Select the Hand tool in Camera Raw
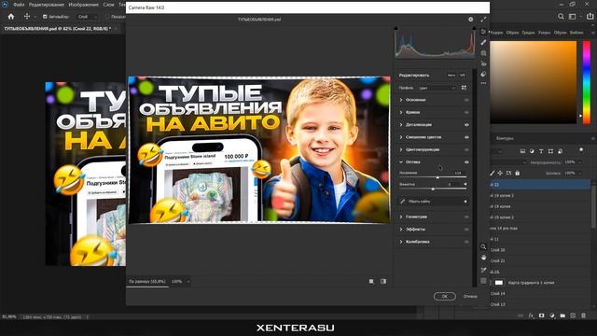 pos(483,258)
